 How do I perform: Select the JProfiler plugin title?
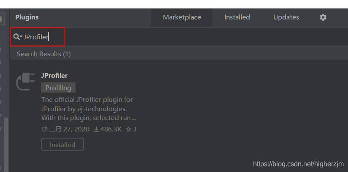(x=54, y=76)
